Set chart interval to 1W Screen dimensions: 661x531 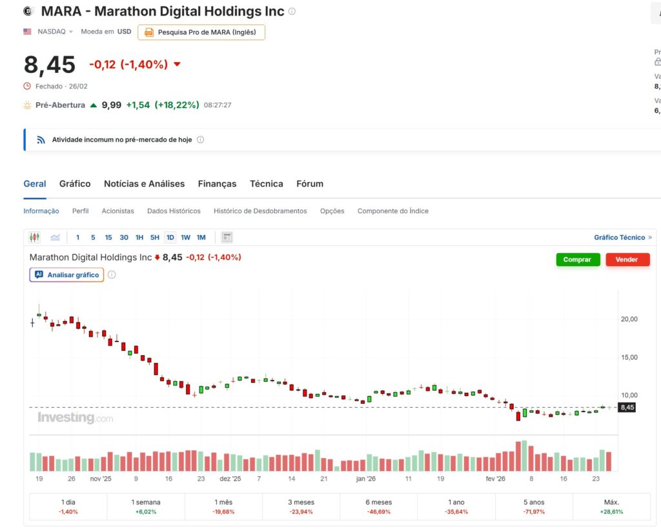(185, 238)
